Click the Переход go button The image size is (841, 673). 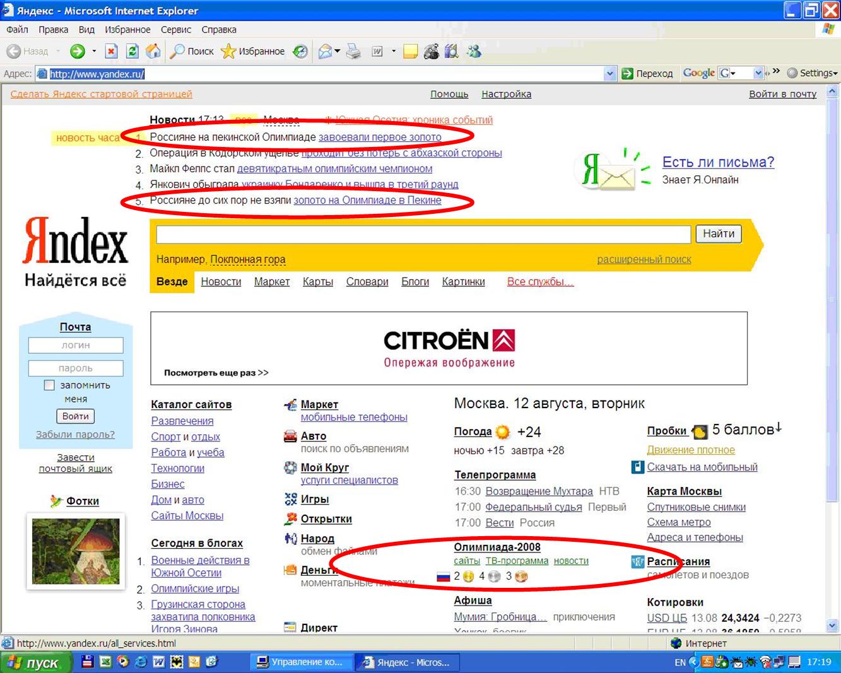(x=647, y=73)
